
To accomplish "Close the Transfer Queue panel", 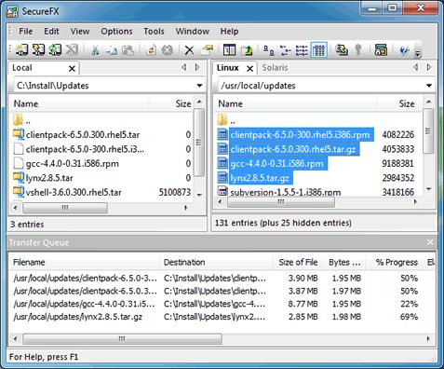I will coord(430,242).
